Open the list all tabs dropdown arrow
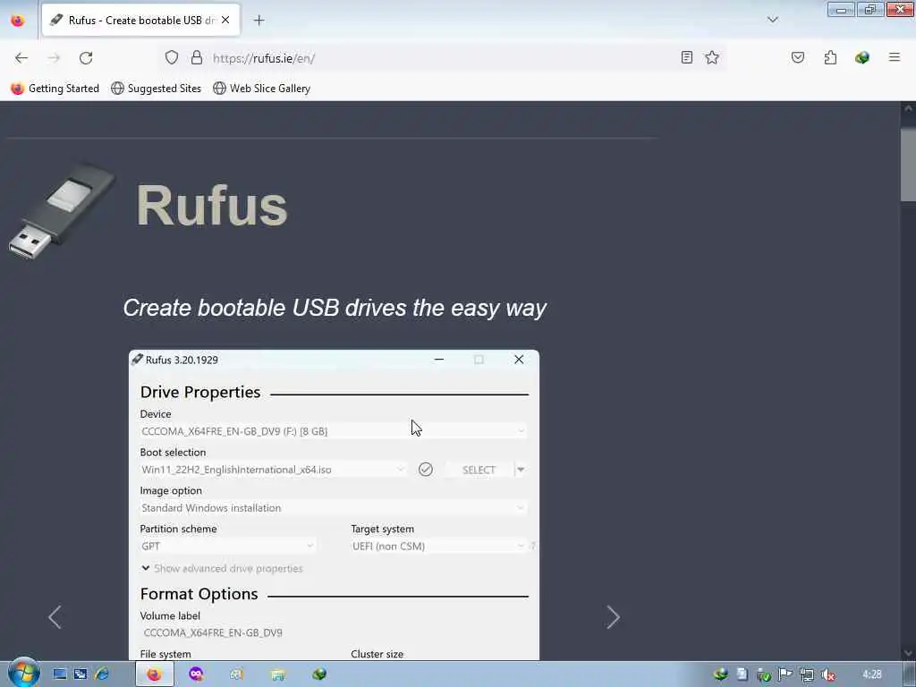916x687 pixels. click(772, 20)
